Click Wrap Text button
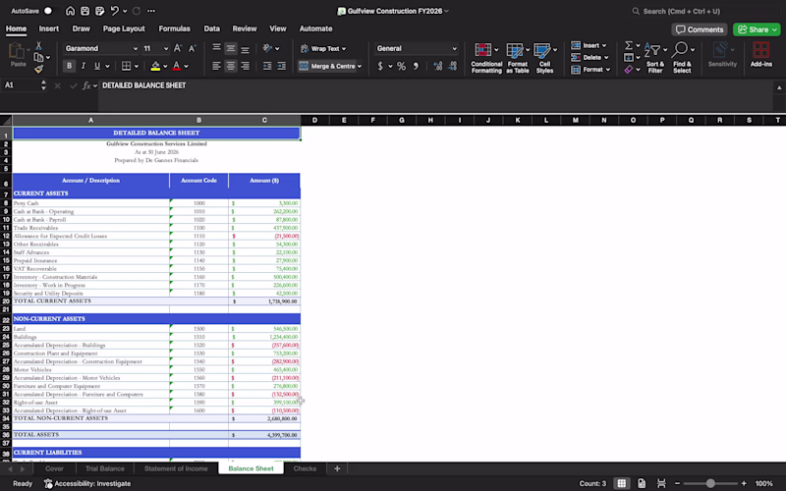The width and height of the screenshot is (786, 491). coord(323,48)
